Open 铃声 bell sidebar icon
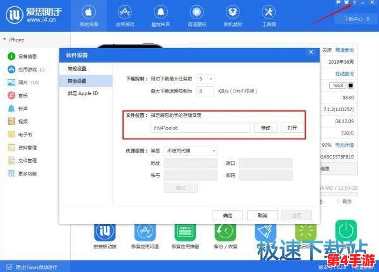Image resolution: width=379 pixels, height=272 pixels. click(x=11, y=109)
